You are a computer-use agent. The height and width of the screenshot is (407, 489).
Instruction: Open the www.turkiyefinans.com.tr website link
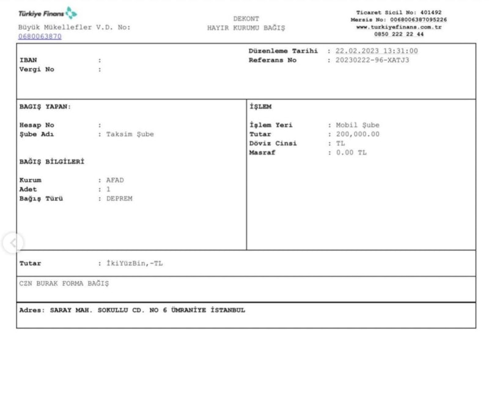(x=399, y=27)
